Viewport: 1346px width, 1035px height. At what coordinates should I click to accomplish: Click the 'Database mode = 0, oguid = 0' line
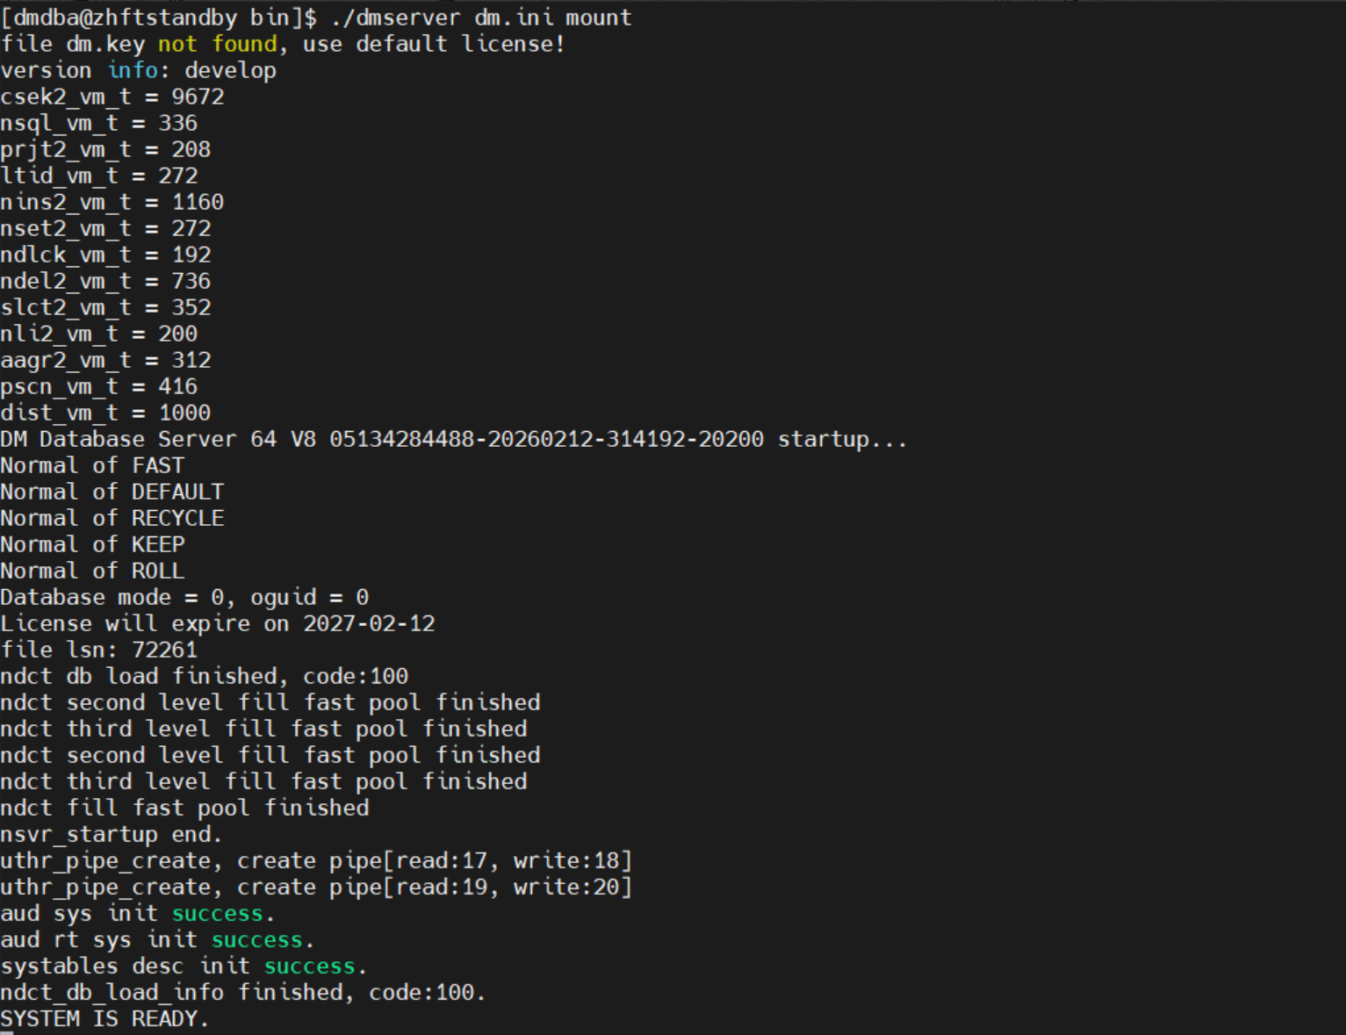(184, 597)
